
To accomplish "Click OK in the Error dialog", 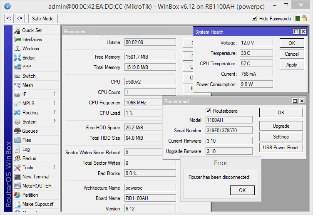I will click(x=242, y=190).
